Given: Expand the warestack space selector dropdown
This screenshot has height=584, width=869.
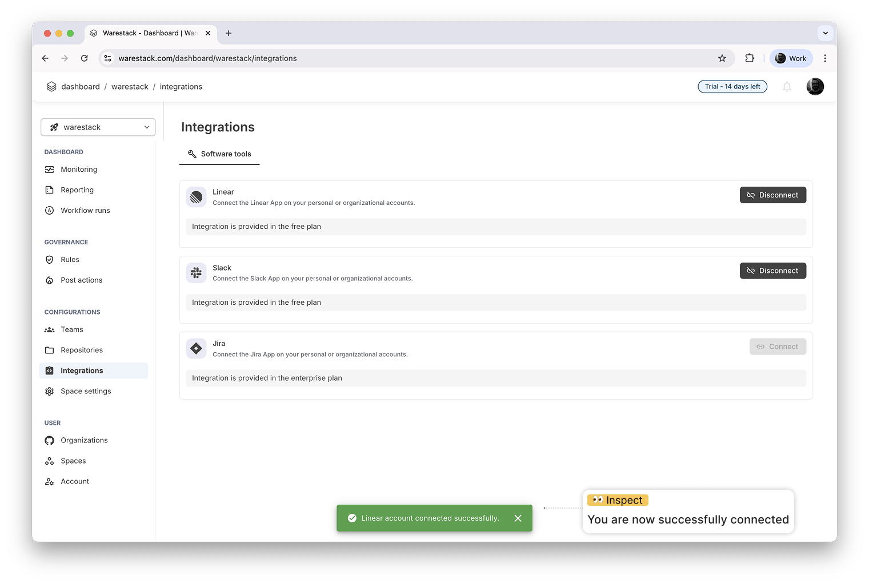Looking at the screenshot, I should pos(98,127).
